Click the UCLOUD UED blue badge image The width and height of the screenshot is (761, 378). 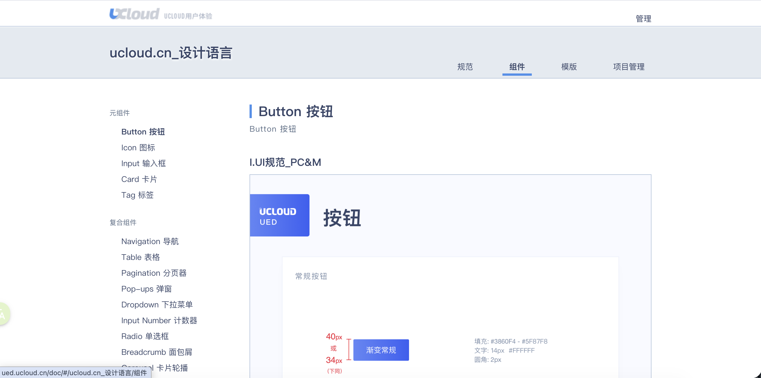(279, 215)
